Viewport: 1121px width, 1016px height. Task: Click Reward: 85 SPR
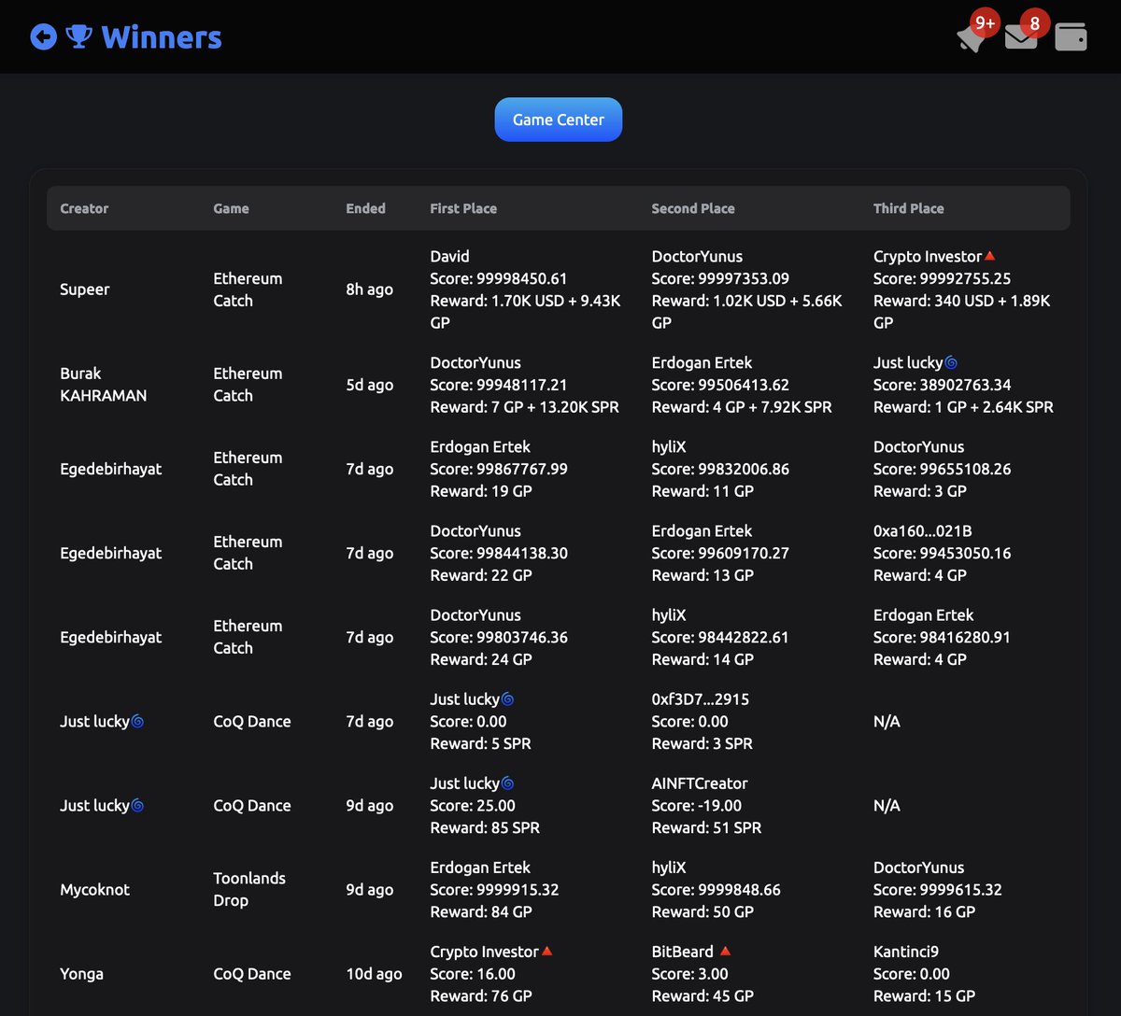pyautogui.click(x=485, y=827)
